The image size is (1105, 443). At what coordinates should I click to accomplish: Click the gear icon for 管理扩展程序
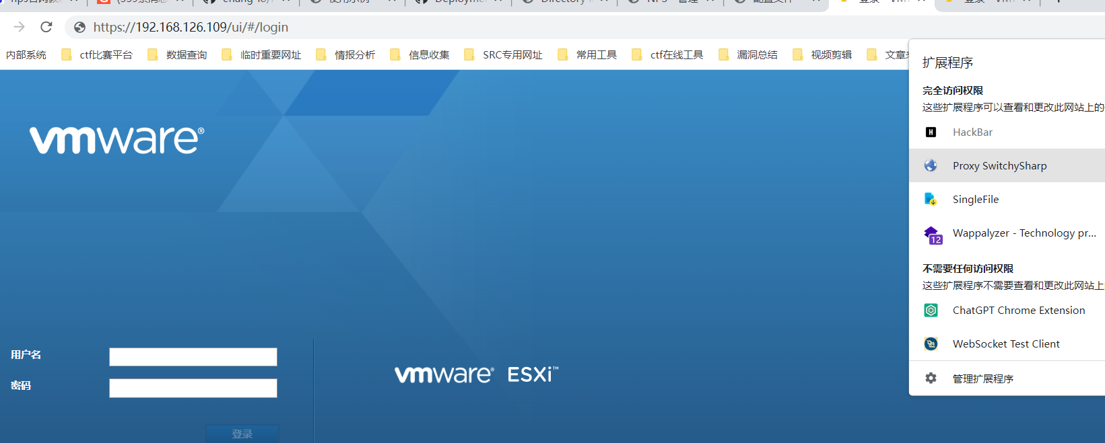pyautogui.click(x=931, y=378)
